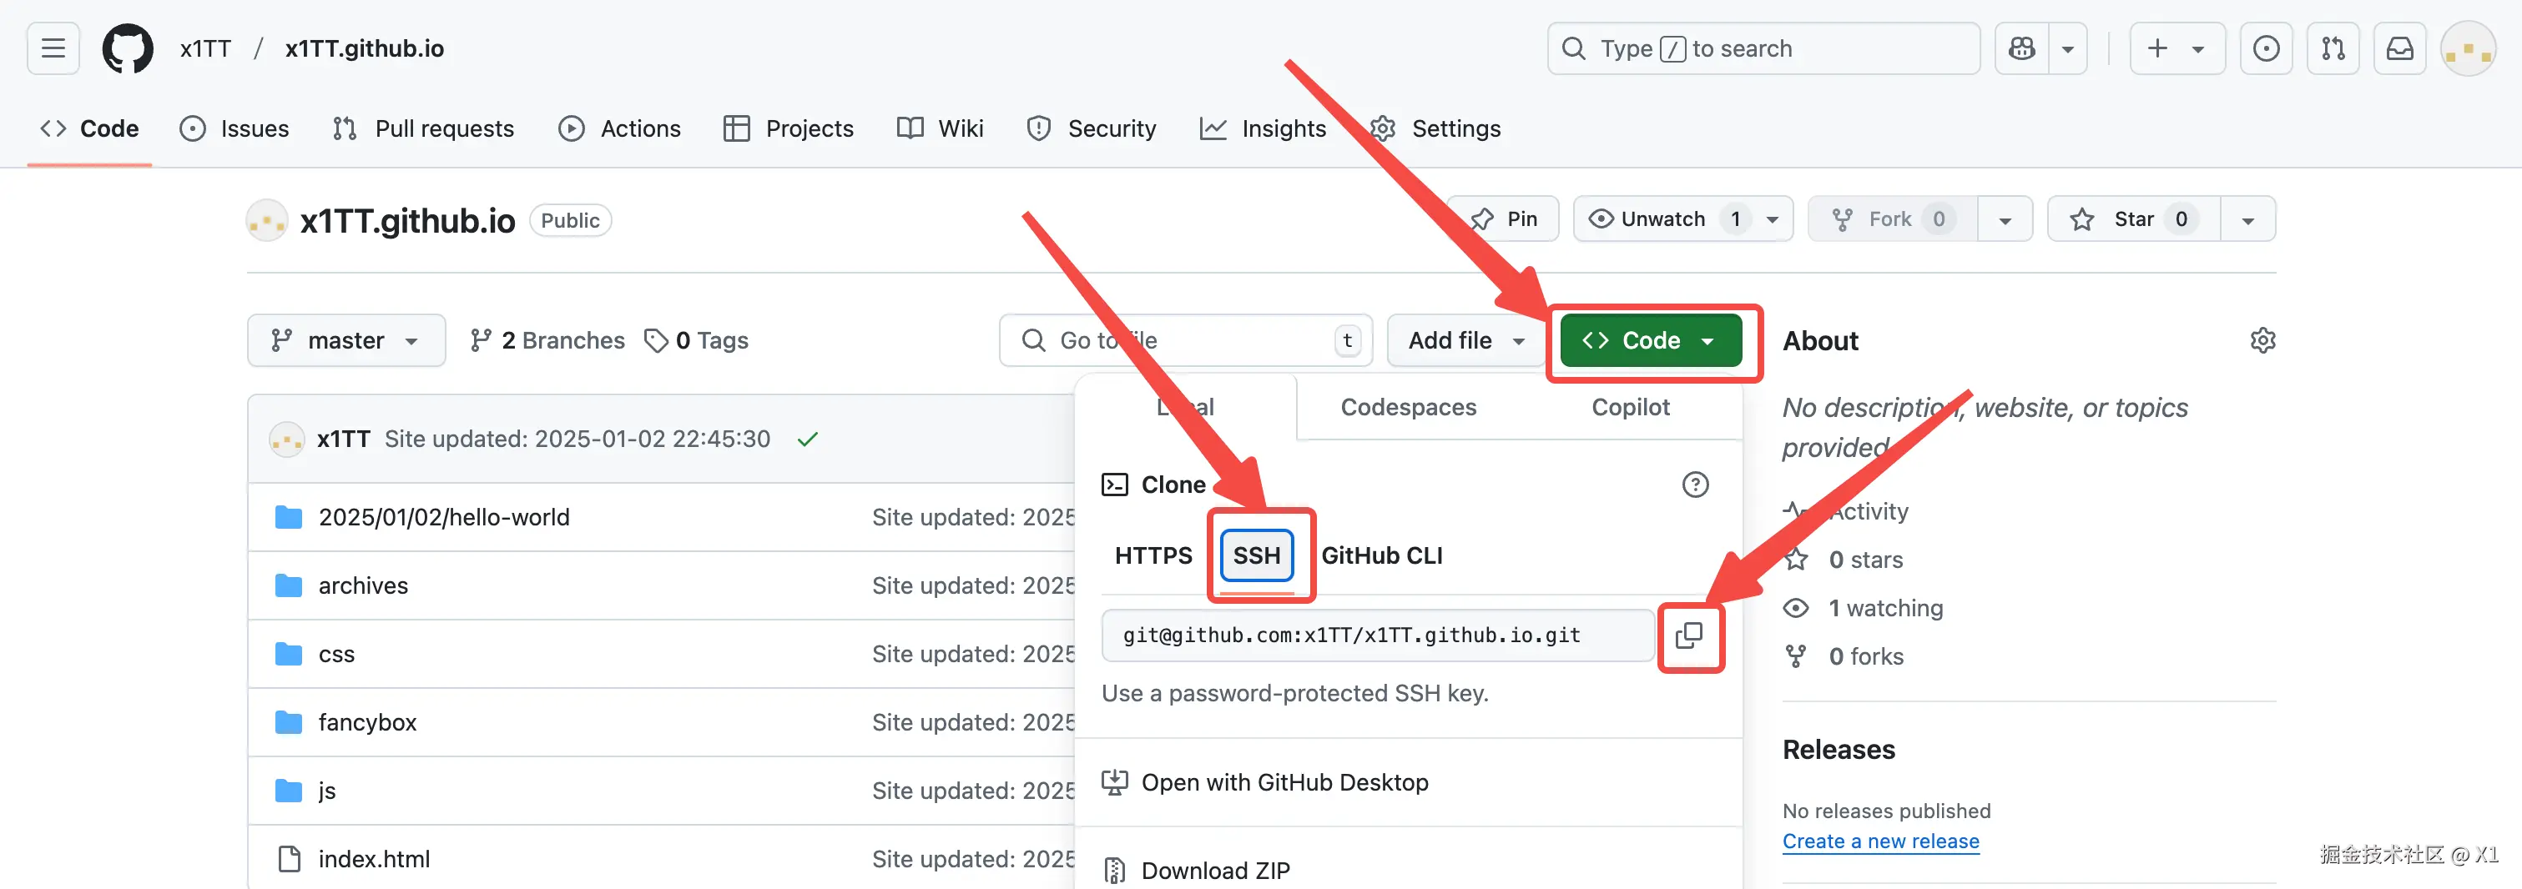The image size is (2522, 889).
Task: Open the js folder
Action: (x=327, y=791)
